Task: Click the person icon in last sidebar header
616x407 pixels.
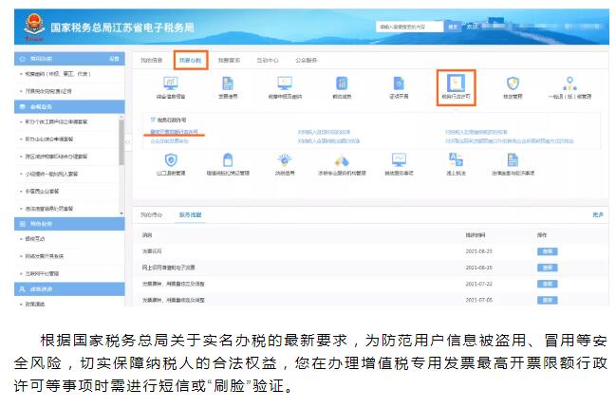Action: (x=22, y=289)
